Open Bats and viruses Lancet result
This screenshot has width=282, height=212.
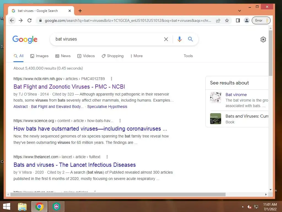coord(75,165)
